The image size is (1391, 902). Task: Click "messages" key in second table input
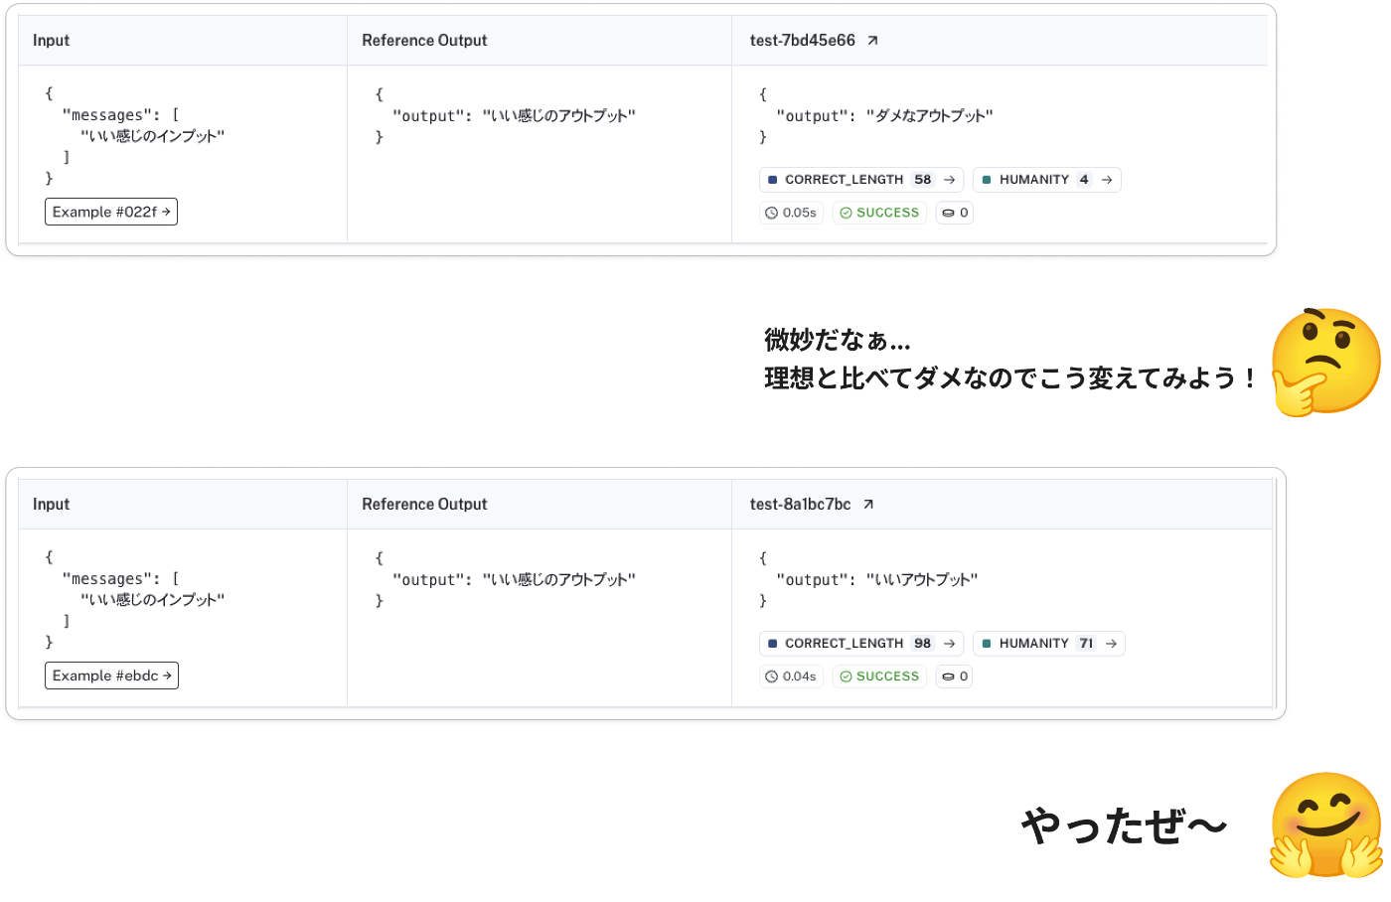point(106,579)
